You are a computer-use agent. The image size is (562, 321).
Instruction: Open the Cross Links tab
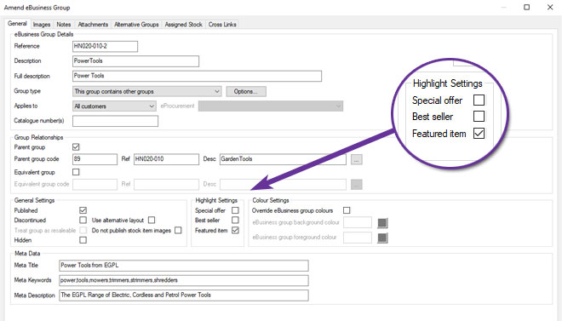pos(222,25)
